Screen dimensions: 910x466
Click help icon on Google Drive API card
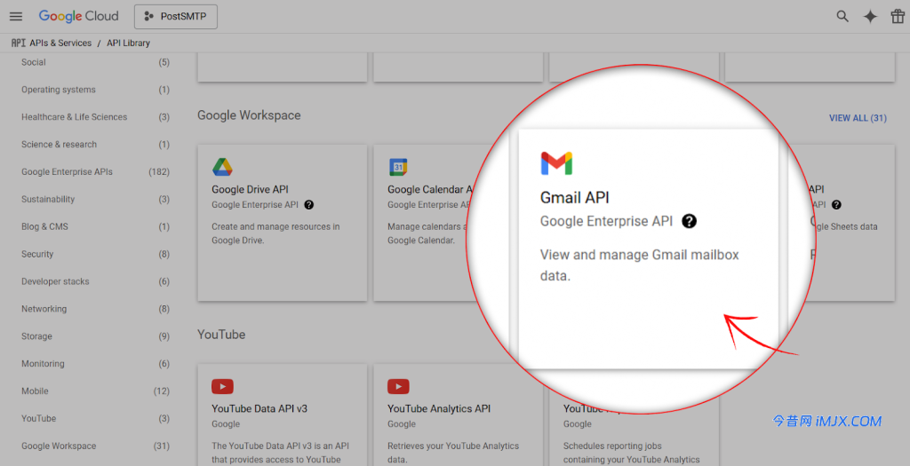click(x=308, y=205)
